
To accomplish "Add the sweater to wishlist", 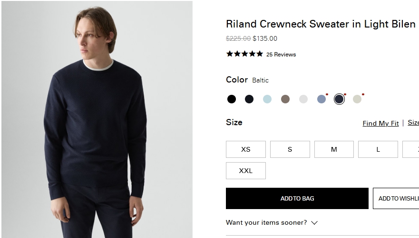I will tap(396, 199).
